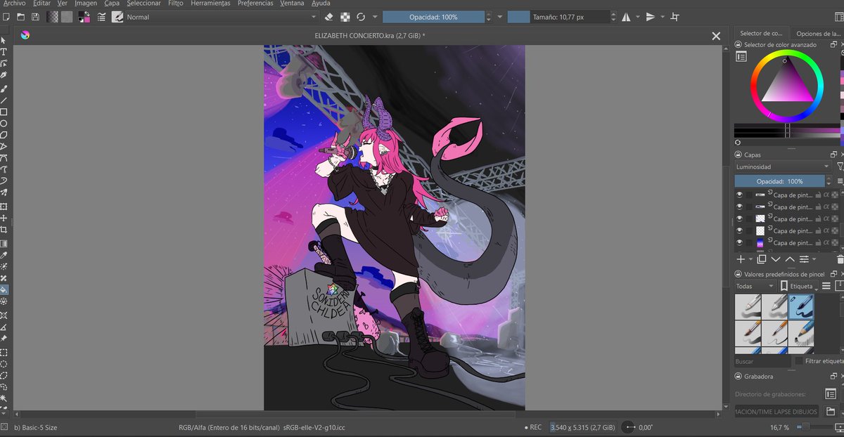844x437 pixels.
Task: Open recordings directory folder button
Action: tap(831, 411)
